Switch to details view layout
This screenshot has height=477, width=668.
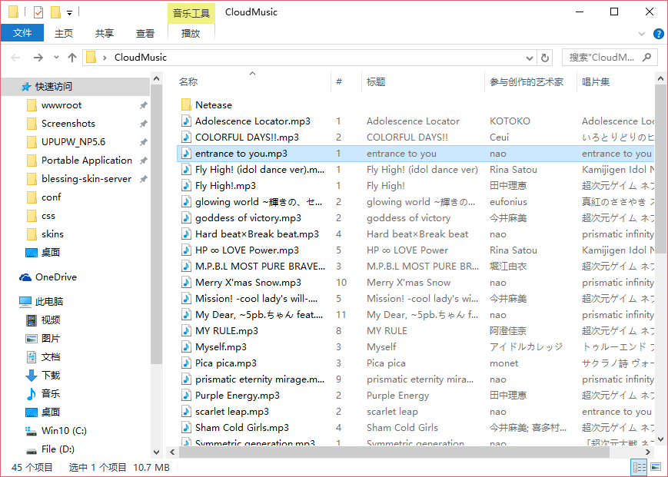tap(639, 468)
